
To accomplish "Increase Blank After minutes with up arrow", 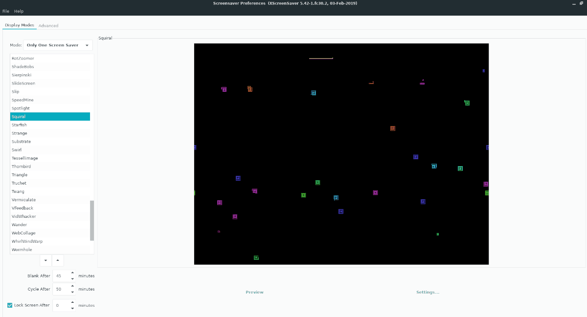I will click(x=72, y=273).
